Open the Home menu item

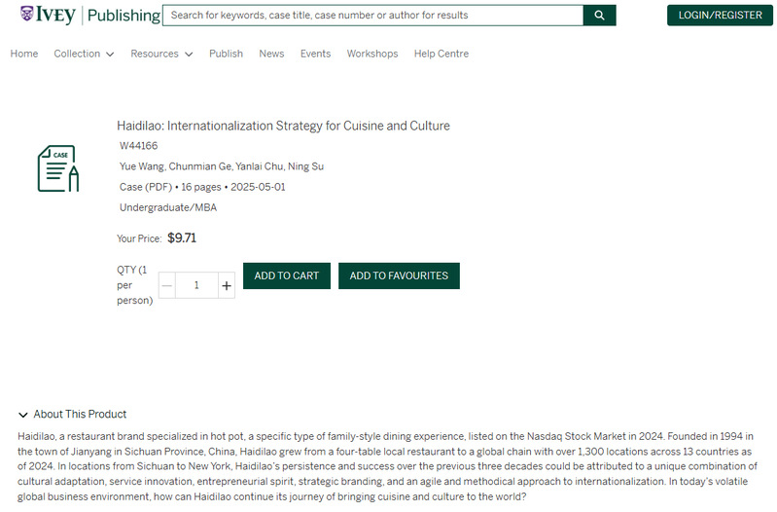pos(24,54)
